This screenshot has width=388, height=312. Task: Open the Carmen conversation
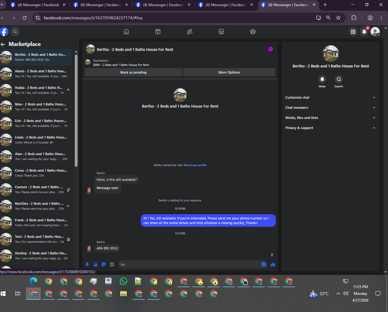[x=36, y=189]
